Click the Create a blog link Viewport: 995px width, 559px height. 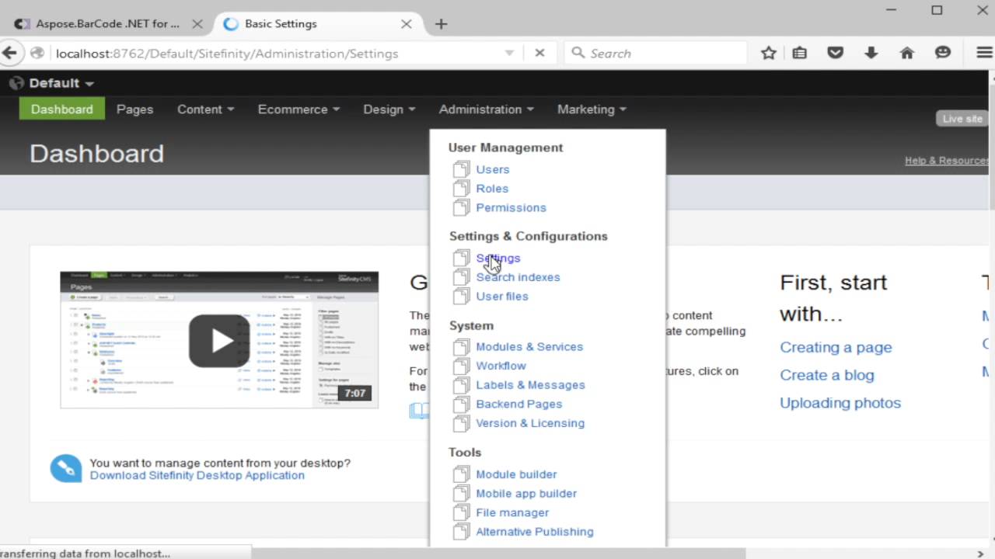[x=827, y=375]
